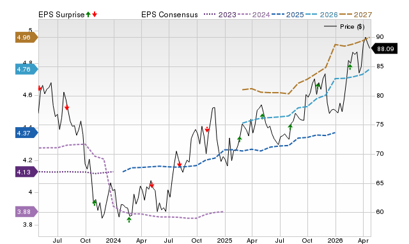
Task: Click the green surprise arrow near May 2025
Action: tap(262, 116)
